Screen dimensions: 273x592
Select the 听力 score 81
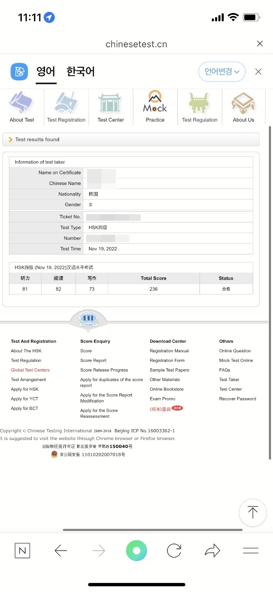25,289
